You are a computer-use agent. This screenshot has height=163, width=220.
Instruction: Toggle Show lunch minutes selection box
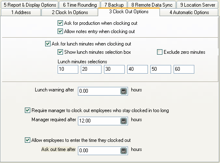pyautogui.click(x=60, y=52)
